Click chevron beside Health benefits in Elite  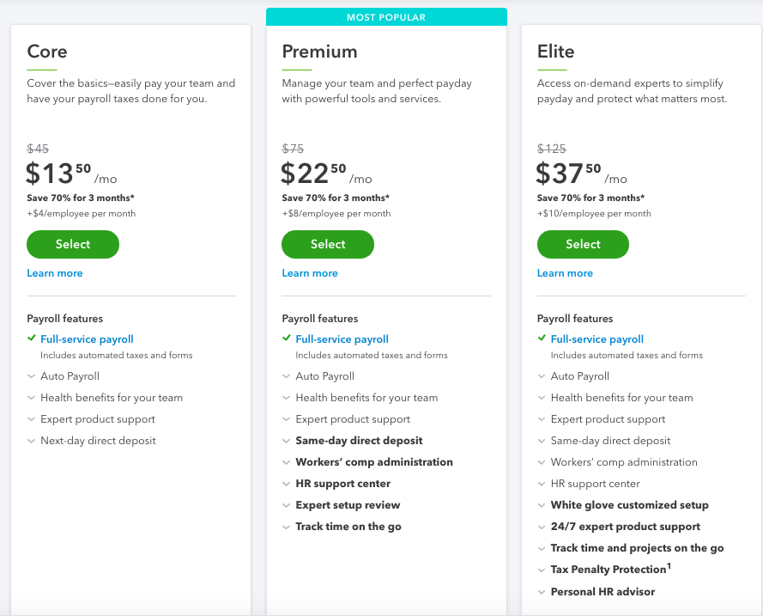[x=541, y=398]
